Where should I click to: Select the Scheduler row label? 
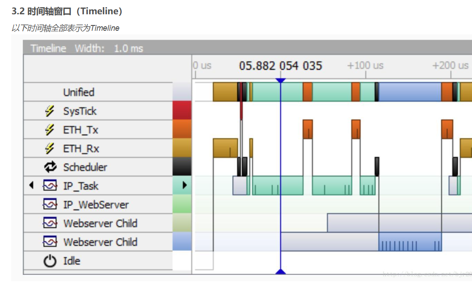coord(85,167)
